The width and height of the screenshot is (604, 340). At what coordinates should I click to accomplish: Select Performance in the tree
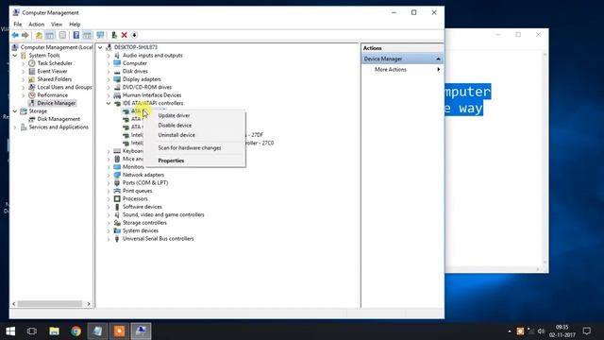point(53,95)
